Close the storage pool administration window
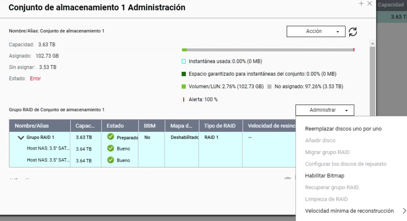407x221 pixels. point(370,3)
